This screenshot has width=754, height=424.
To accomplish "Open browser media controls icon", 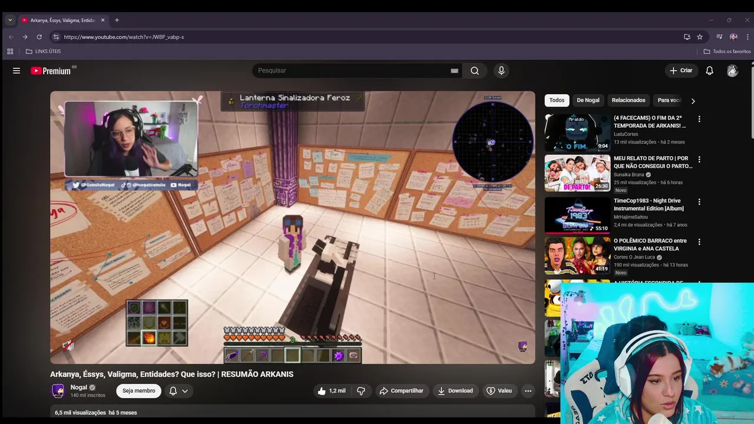I will [719, 37].
